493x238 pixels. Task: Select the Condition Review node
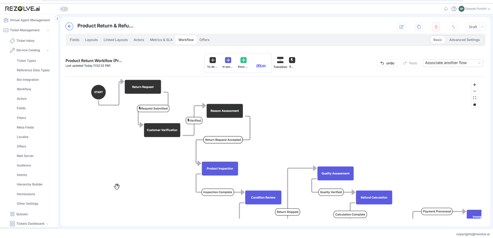tap(263, 197)
